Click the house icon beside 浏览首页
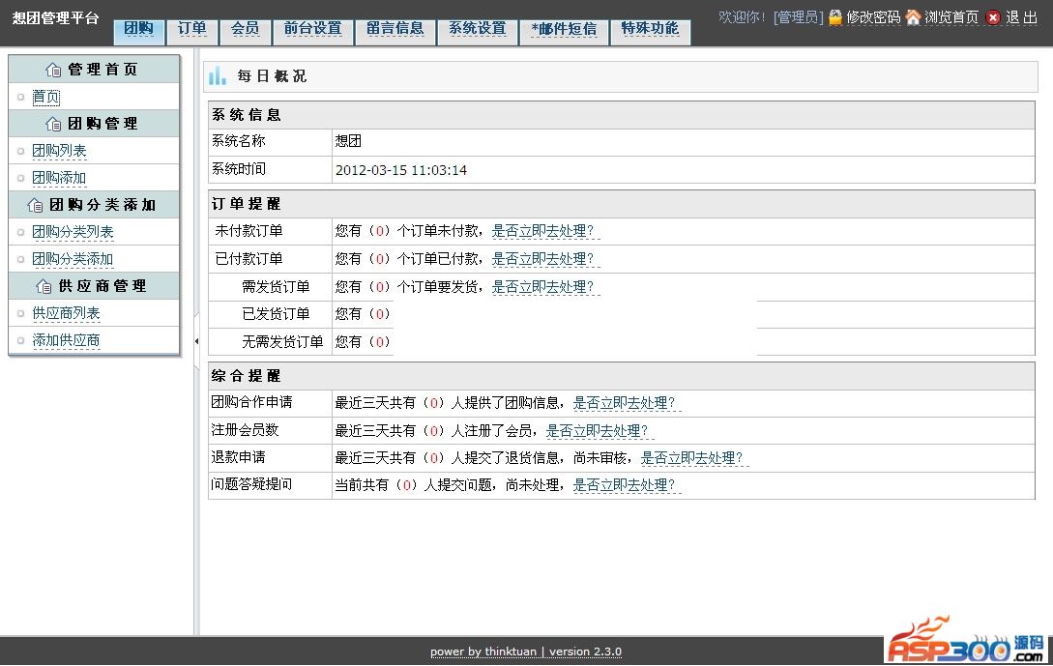 (913, 17)
